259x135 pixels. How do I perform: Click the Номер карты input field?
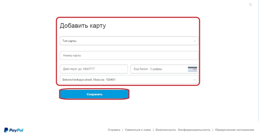(x=129, y=56)
